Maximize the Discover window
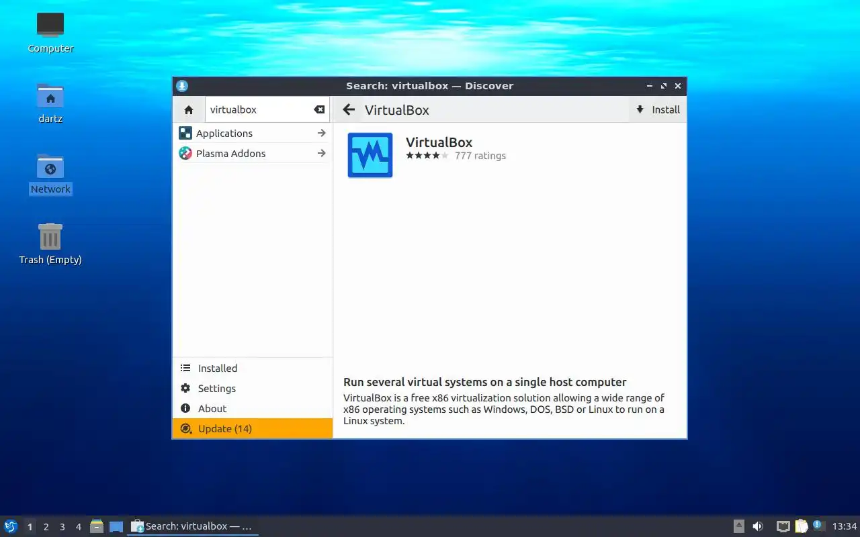This screenshot has height=537, width=860. (664, 86)
